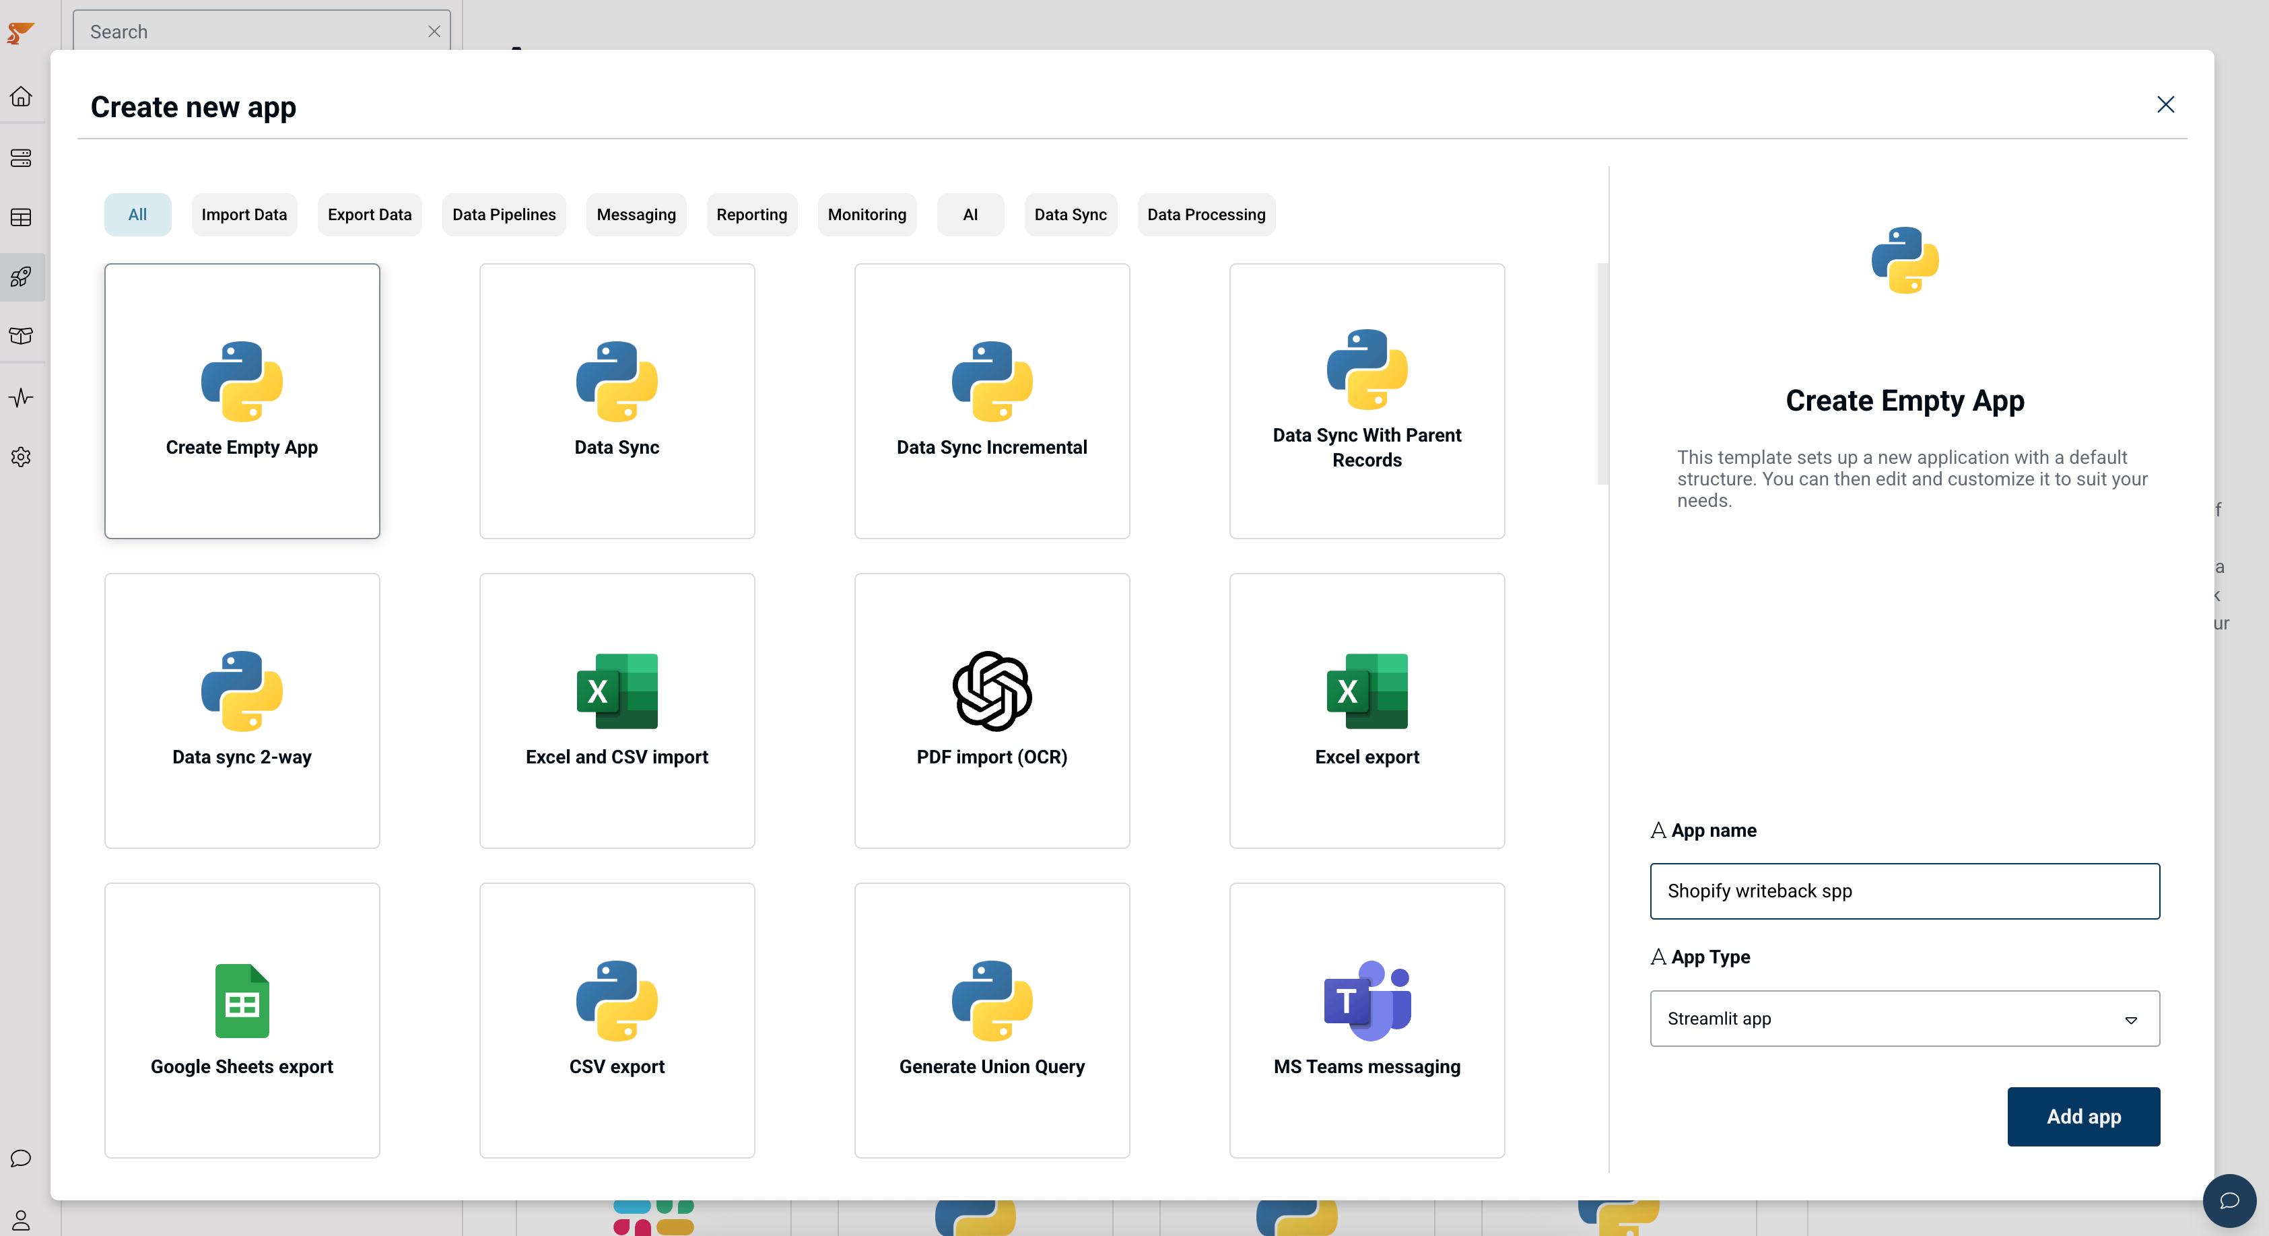Open the settings gear in sidebar
This screenshot has height=1236, width=2269.
21,456
